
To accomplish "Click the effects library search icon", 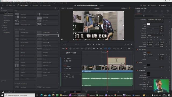I will click(56, 8).
